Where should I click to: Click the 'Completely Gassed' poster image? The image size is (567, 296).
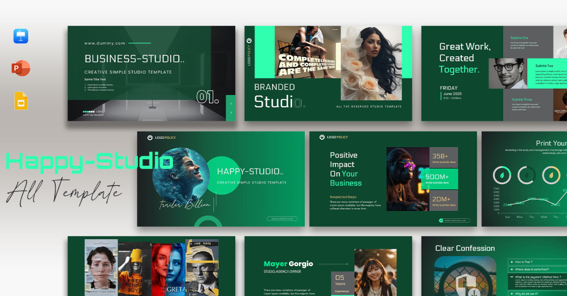[308, 51]
